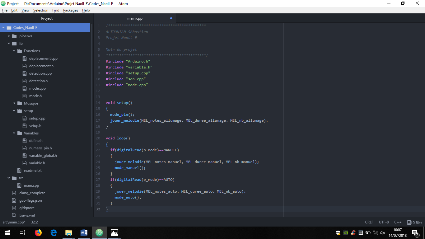
Task: Open readme.txt file icon
Action: 20,171
